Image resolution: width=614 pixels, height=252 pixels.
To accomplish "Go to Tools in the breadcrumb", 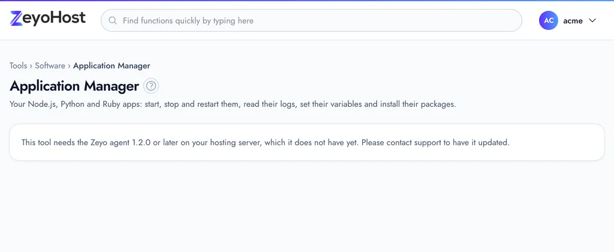I will (19, 66).
